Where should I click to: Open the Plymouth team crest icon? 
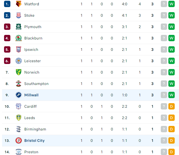(x=18, y=27)
